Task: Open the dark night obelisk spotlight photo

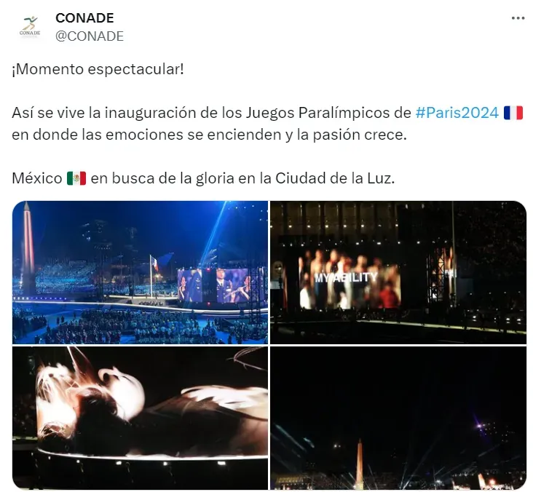Action: tap(398, 418)
